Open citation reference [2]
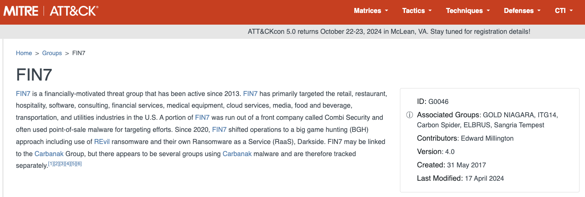585x197 pixels. point(57,164)
